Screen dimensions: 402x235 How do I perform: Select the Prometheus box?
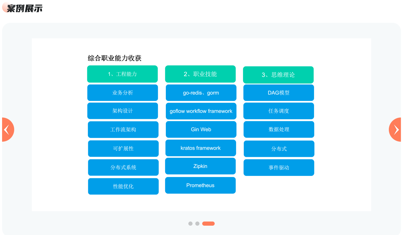[x=200, y=185]
